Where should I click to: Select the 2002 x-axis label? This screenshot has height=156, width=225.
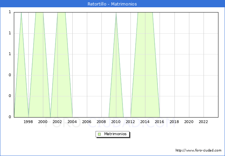(57, 122)
